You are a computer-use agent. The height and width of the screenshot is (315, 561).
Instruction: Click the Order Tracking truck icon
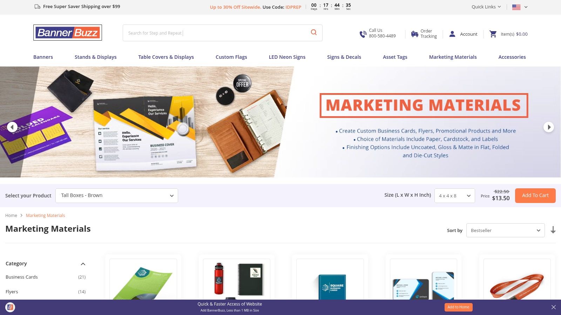pos(414,34)
